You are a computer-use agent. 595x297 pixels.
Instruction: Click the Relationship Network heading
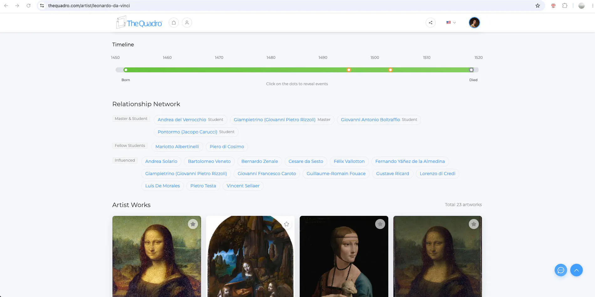point(146,104)
